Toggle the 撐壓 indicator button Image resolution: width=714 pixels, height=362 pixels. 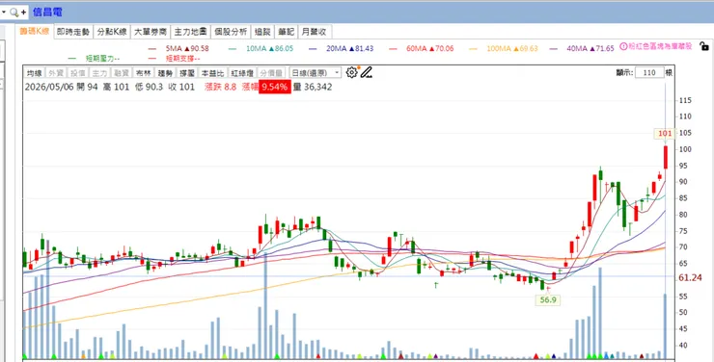point(187,73)
